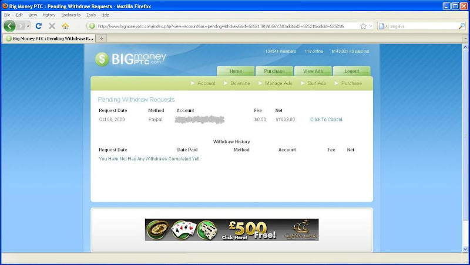The image size is (470, 265).
Task: Open the address bar history dropdown
Action: click(x=371, y=26)
